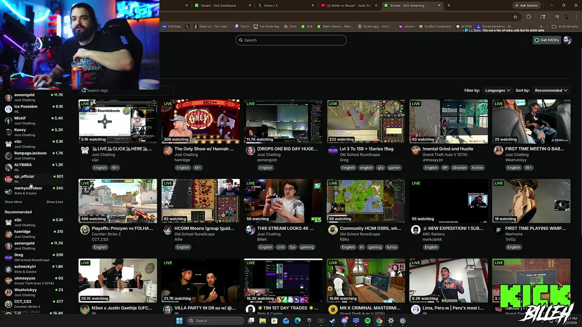
Task: Open Microsoft Edge from the taskbar
Action: tap(297, 321)
